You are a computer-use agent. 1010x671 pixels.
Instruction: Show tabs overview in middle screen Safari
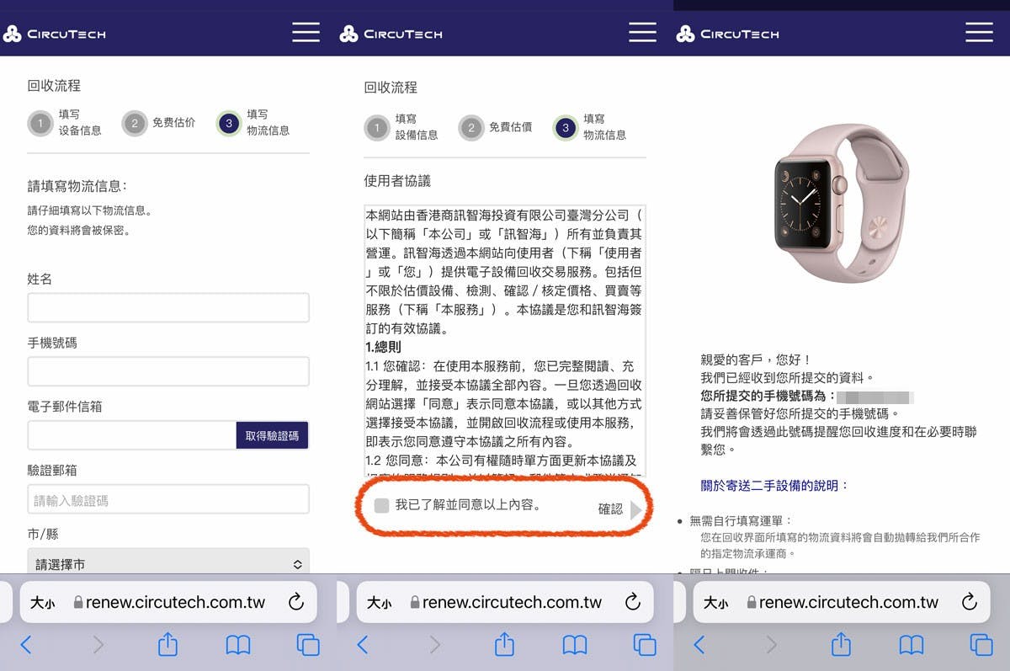[x=645, y=645]
